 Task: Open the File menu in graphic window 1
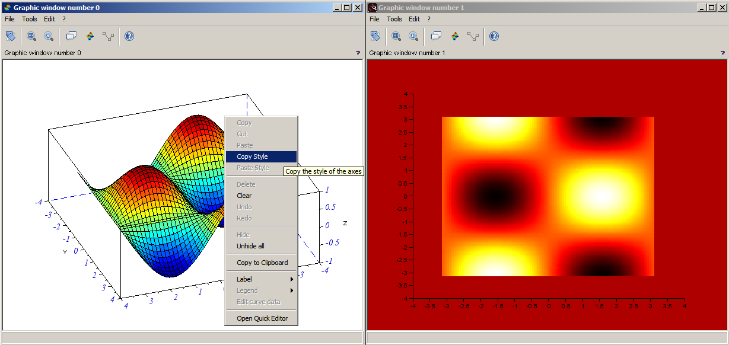374,19
